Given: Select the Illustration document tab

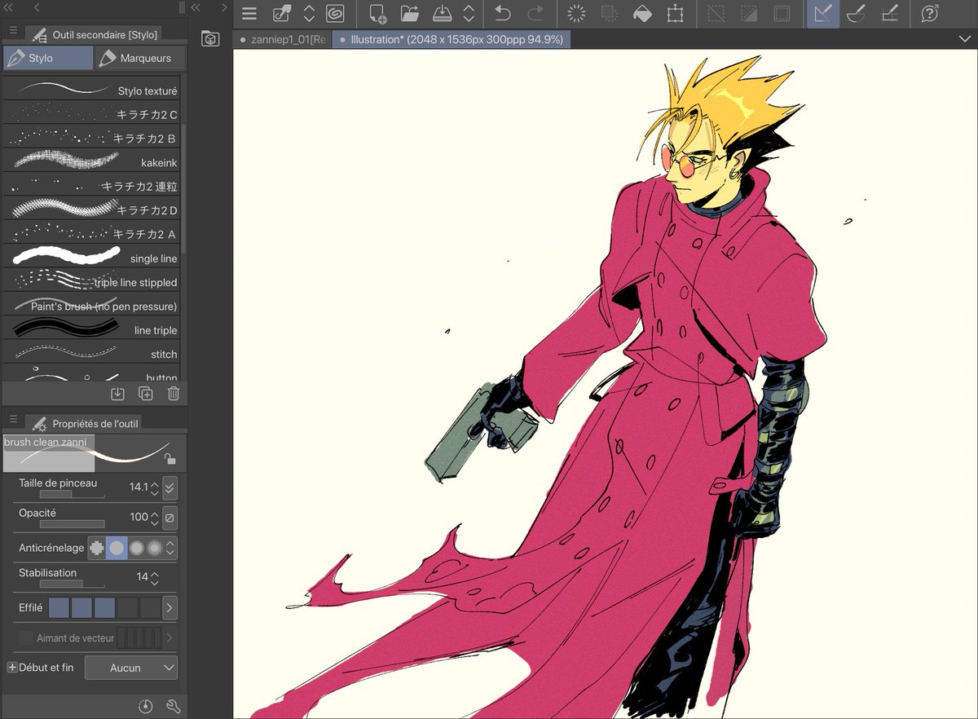Looking at the screenshot, I should (x=451, y=39).
